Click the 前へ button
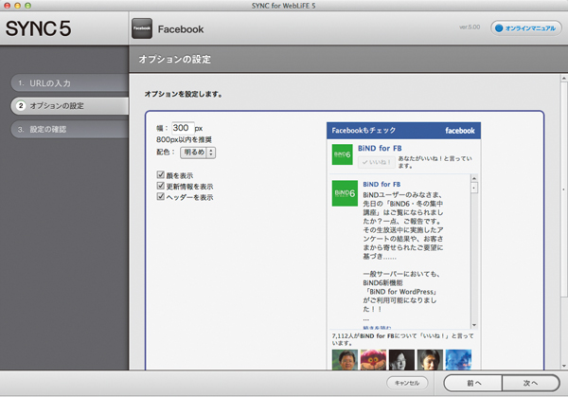 pyautogui.click(x=473, y=383)
